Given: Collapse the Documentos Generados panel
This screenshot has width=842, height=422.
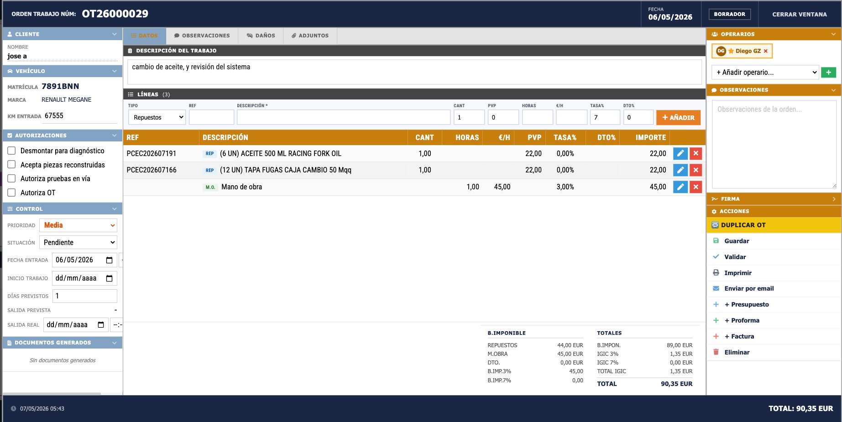Looking at the screenshot, I should pyautogui.click(x=114, y=343).
